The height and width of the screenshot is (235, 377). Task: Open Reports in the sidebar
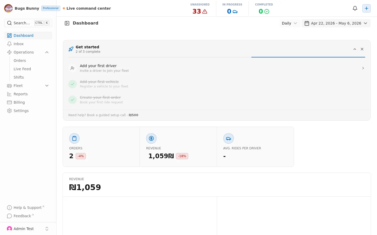coord(28,94)
